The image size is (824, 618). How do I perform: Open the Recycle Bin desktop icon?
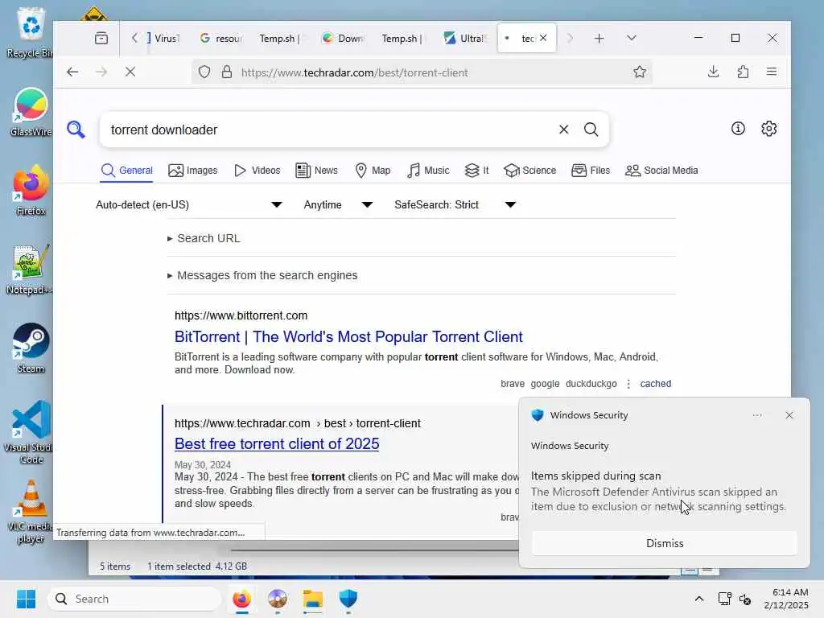[x=30, y=32]
